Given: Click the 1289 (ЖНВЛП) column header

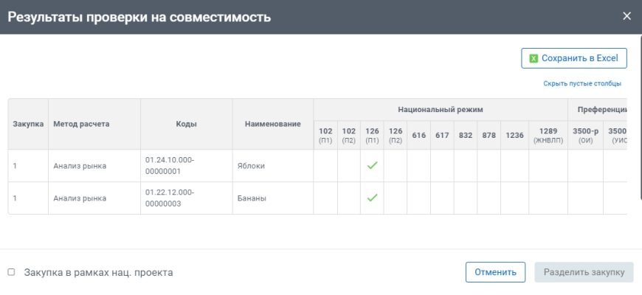Looking at the screenshot, I should 548,134.
